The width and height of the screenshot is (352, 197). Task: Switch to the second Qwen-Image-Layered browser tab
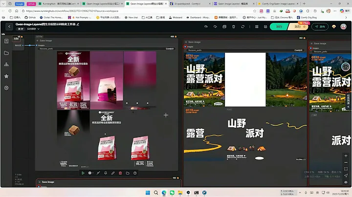point(146,3)
